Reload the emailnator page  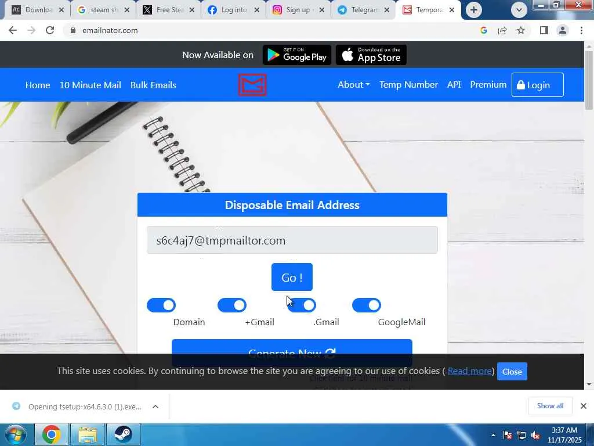coord(50,30)
